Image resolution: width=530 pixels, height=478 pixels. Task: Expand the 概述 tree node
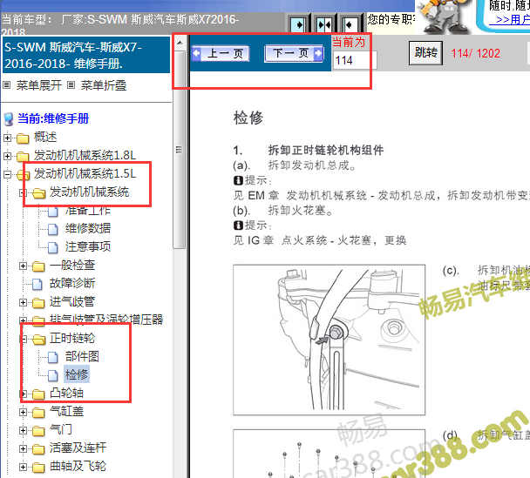[x=7, y=138]
